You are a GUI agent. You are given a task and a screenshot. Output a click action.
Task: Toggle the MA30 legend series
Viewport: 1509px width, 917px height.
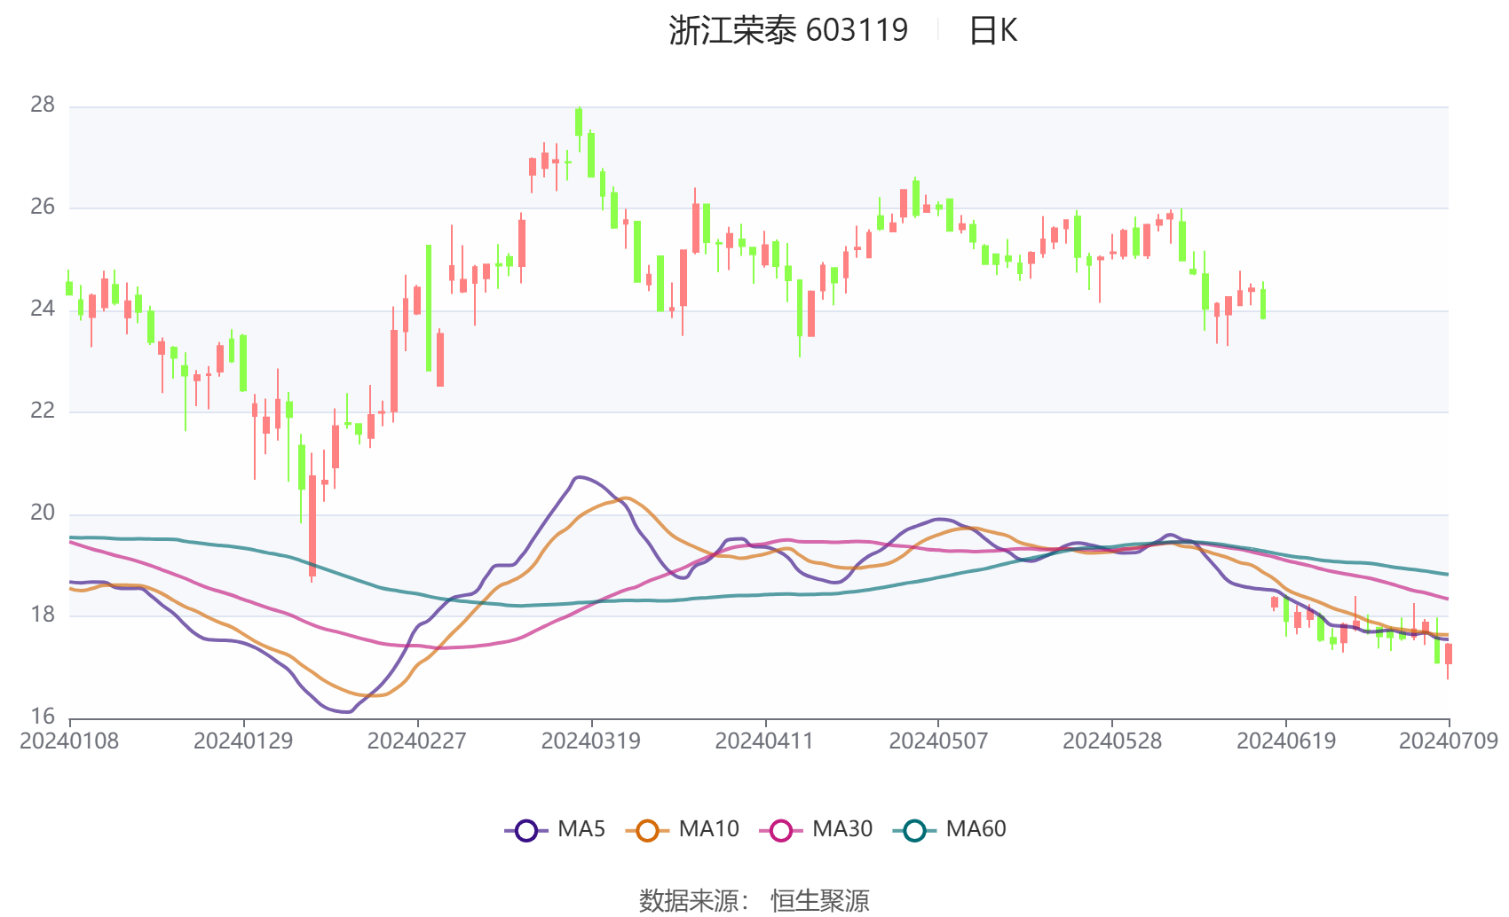point(816,830)
